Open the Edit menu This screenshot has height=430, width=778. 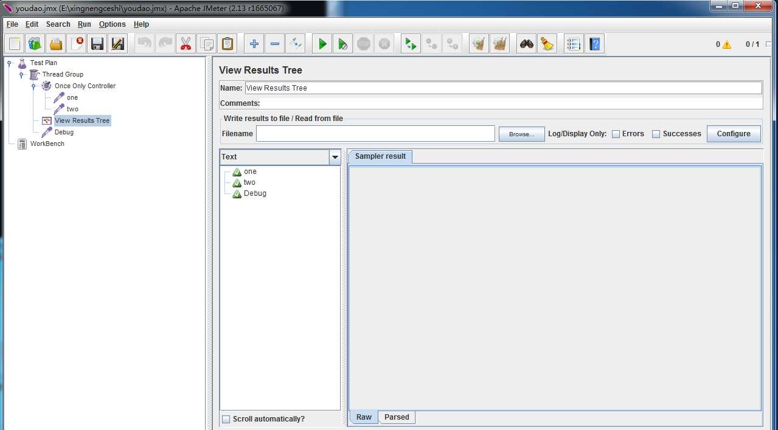point(32,24)
